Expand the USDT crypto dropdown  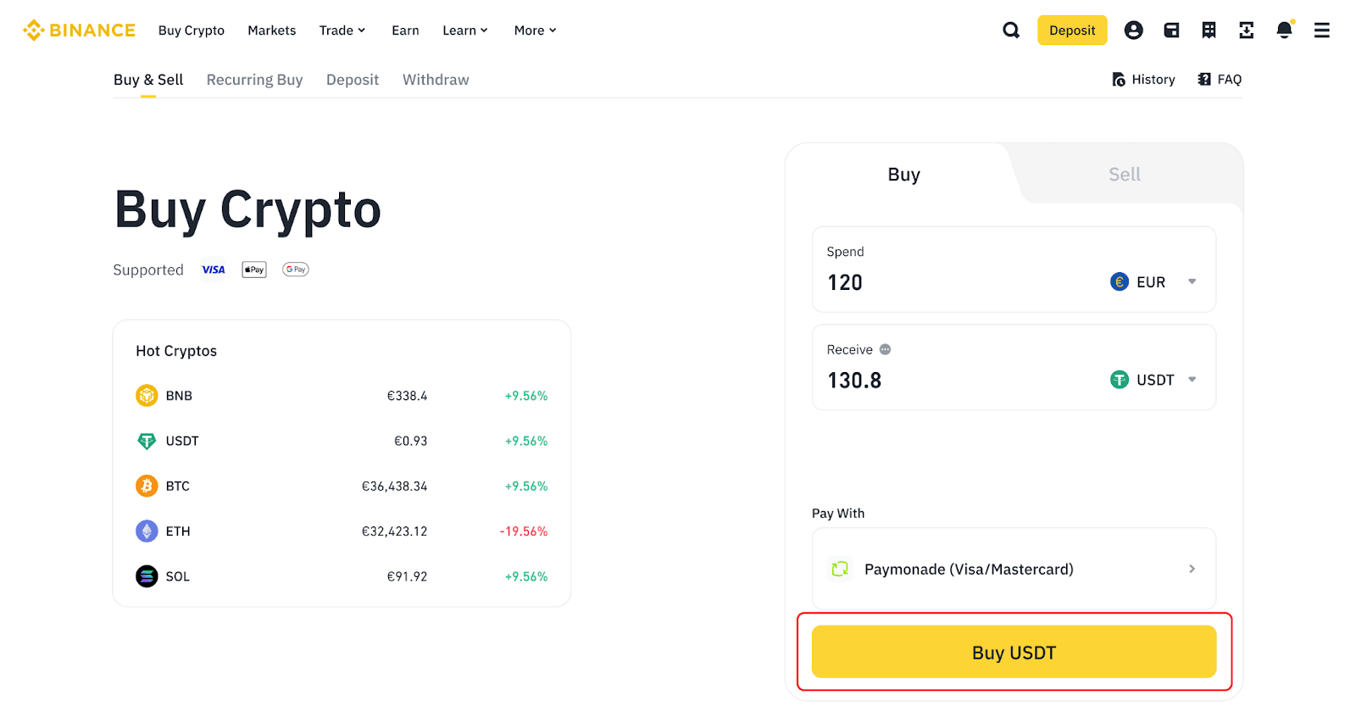tap(1192, 380)
